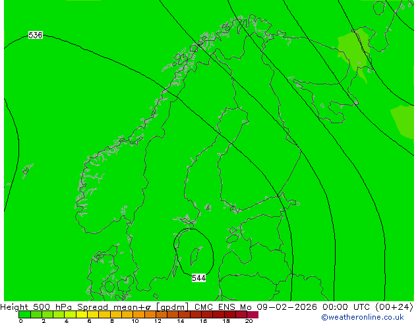The width and height of the screenshot is (418, 323).
Task: Click the scale number 20
Action: pyautogui.click(x=249, y=321)
